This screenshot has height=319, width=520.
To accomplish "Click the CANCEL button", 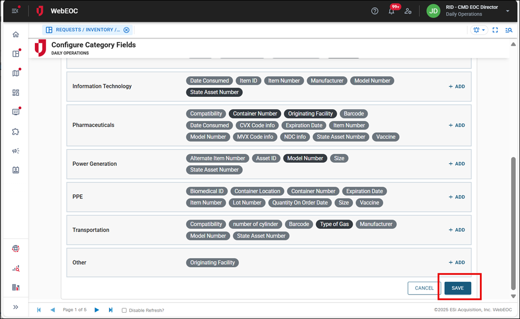I will point(423,288).
